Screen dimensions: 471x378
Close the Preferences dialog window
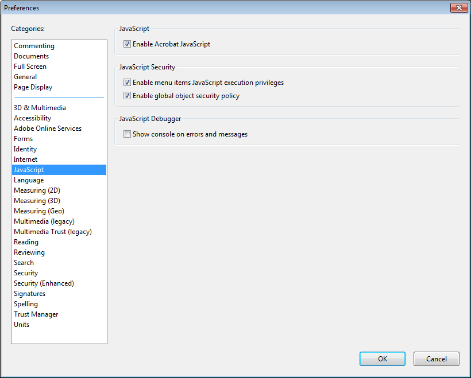tap(459, 8)
